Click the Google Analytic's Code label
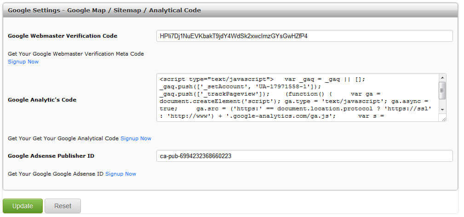The image size is (464, 217). (42, 100)
